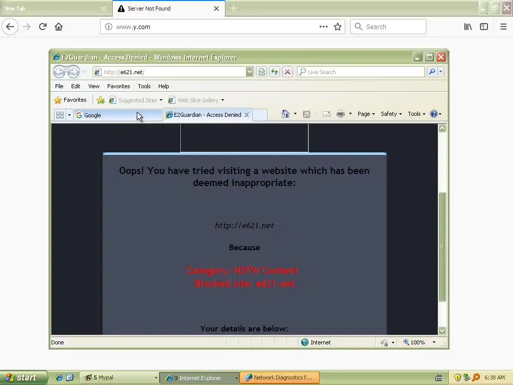Click Internet Explorer Back button
513x385 pixels.
coord(59,72)
